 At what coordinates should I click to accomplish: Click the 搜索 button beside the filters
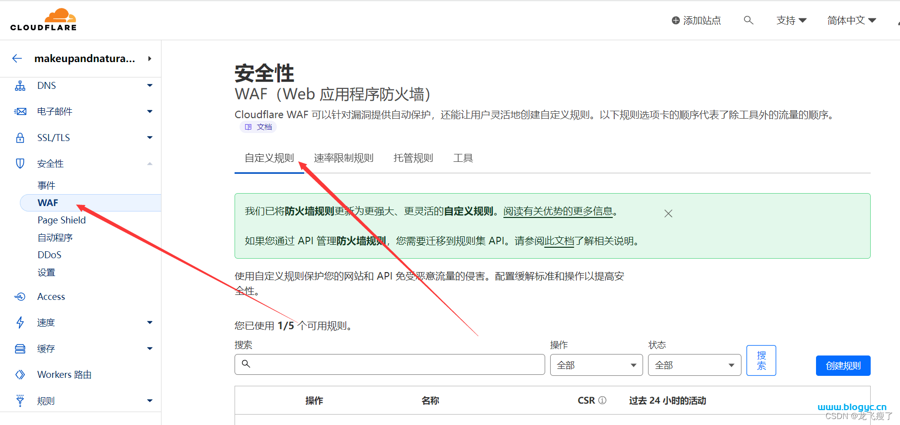(761, 360)
